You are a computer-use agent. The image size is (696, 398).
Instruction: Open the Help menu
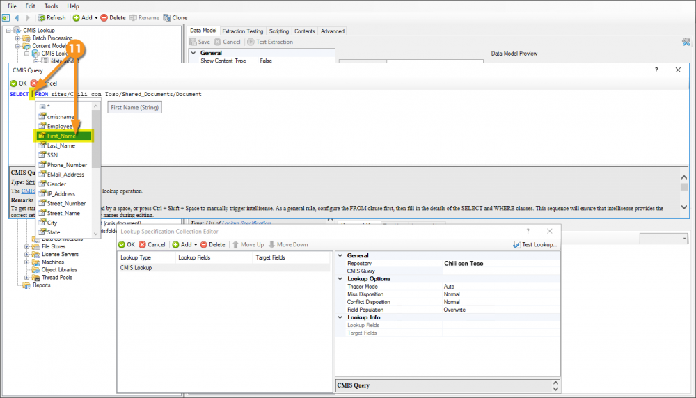pos(73,6)
